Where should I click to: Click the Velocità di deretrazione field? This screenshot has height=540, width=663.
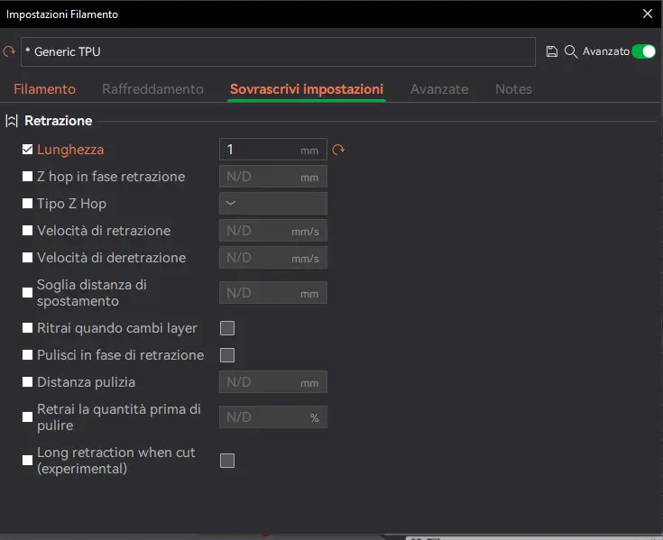point(273,257)
